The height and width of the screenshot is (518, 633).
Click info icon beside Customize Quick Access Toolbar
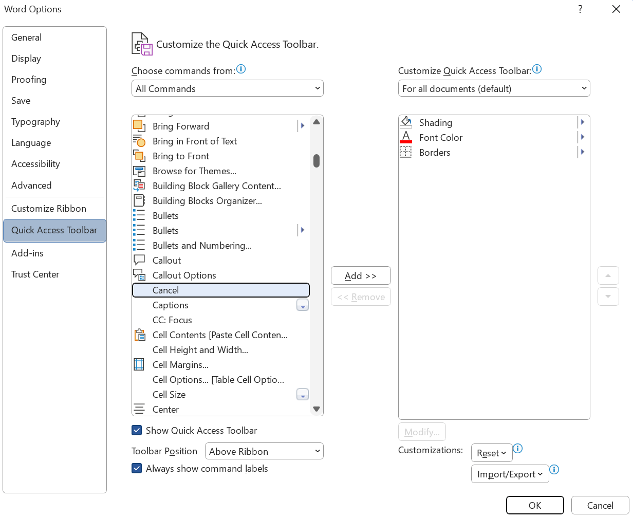(x=537, y=69)
